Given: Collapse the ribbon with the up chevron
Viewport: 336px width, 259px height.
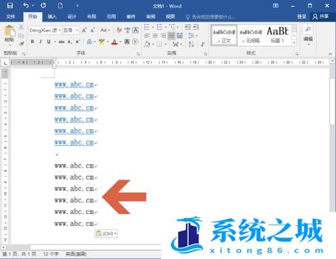Looking at the screenshot, I should coord(330,54).
